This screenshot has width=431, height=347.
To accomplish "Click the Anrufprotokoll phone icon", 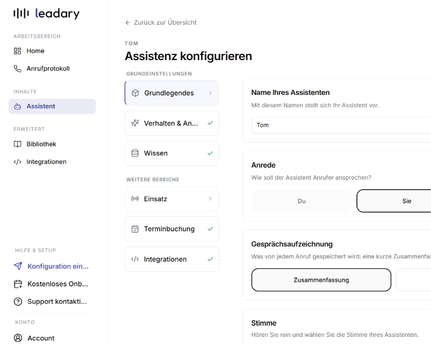I will pyautogui.click(x=17, y=69).
